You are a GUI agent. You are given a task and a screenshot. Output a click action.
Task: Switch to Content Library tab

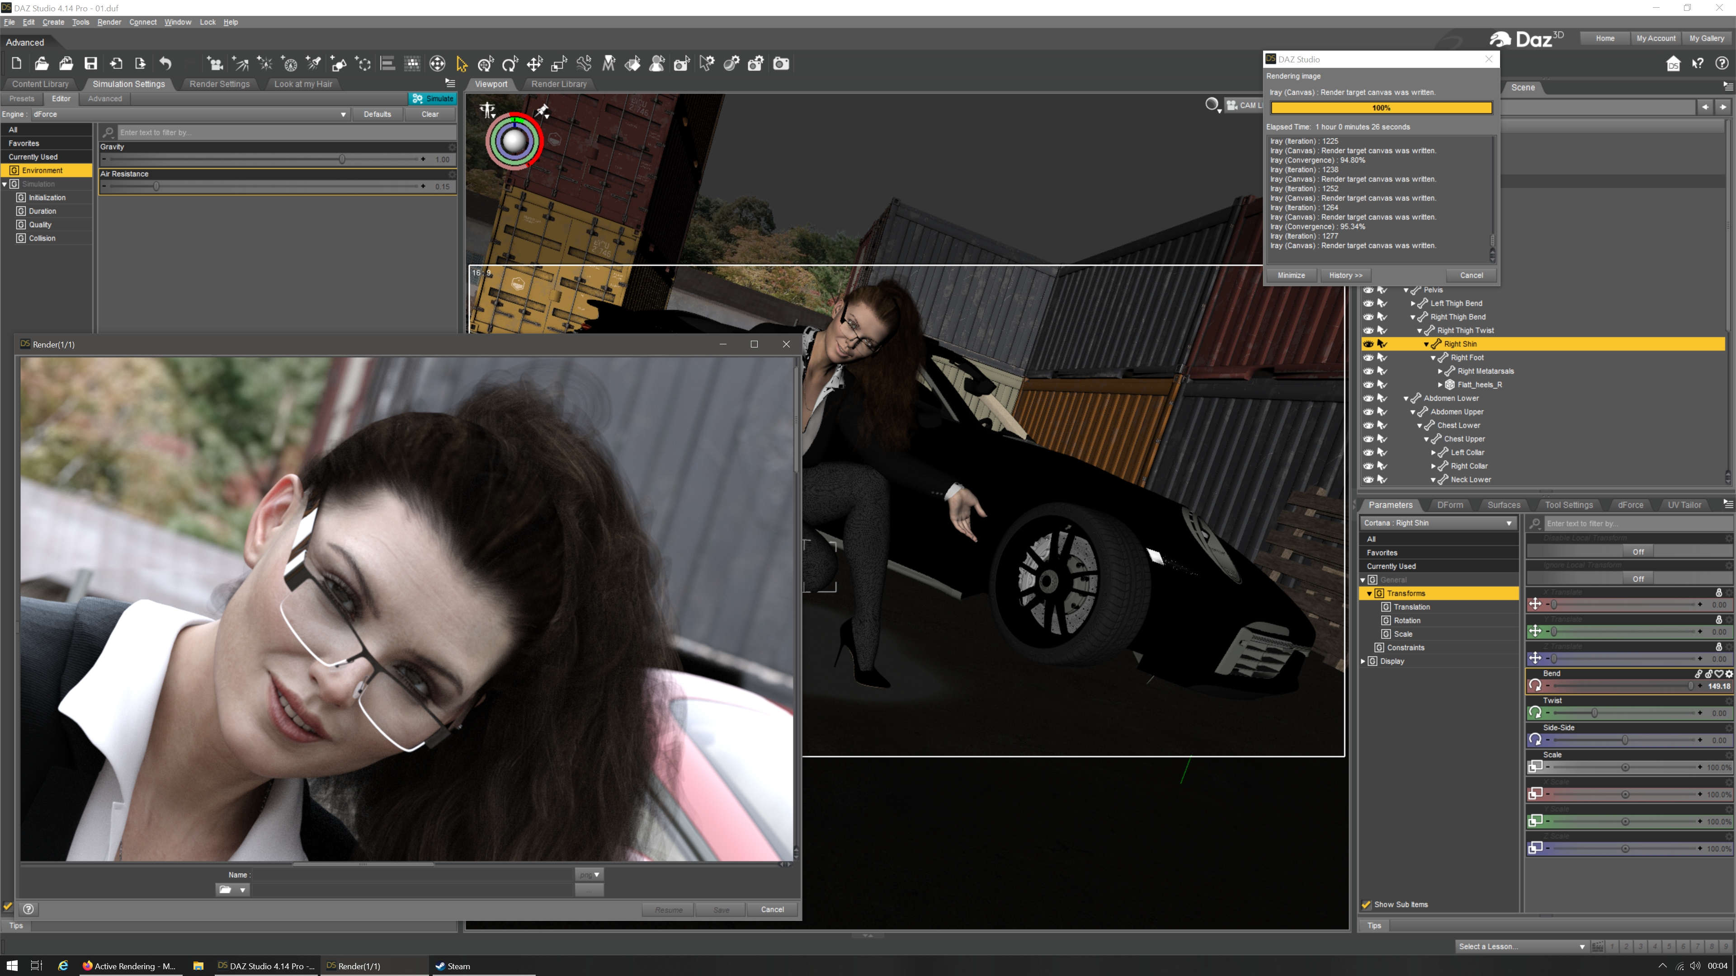point(40,84)
